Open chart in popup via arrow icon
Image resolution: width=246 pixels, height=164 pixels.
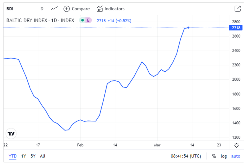click(x=237, y=9)
